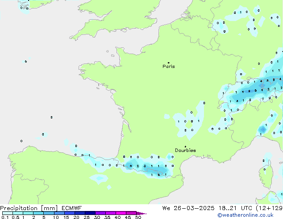Click the 15–20 mm legend swatch
283x219 pixels.
70,213
